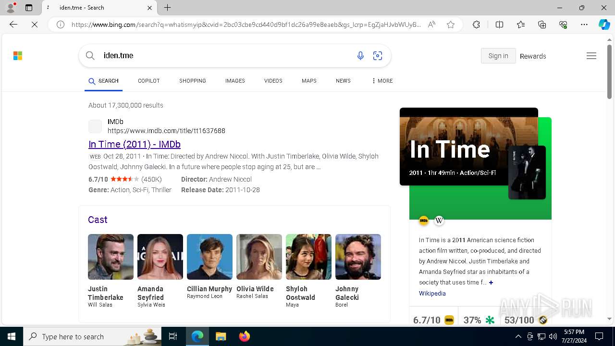Click the IMDb source icon in knowledge panel
The height and width of the screenshot is (346, 615).
(424, 221)
